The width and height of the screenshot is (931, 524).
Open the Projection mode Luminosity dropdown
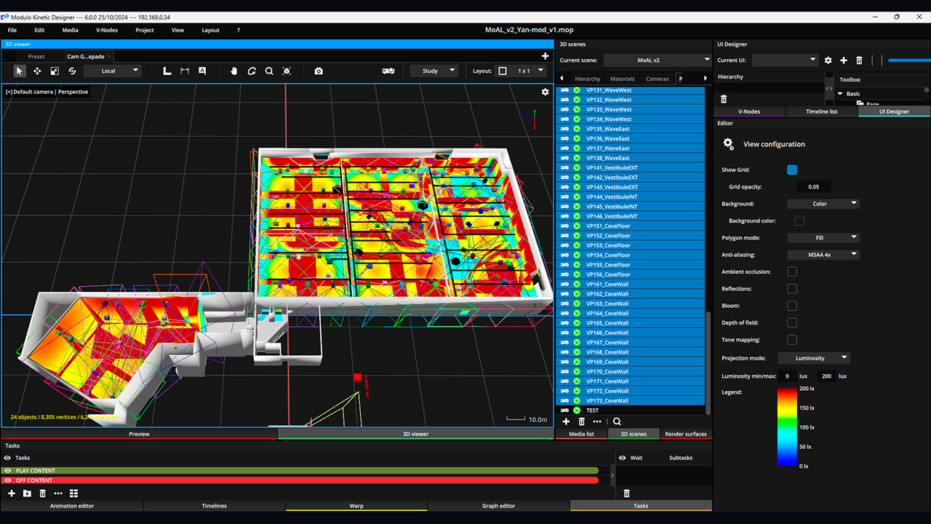(x=814, y=358)
